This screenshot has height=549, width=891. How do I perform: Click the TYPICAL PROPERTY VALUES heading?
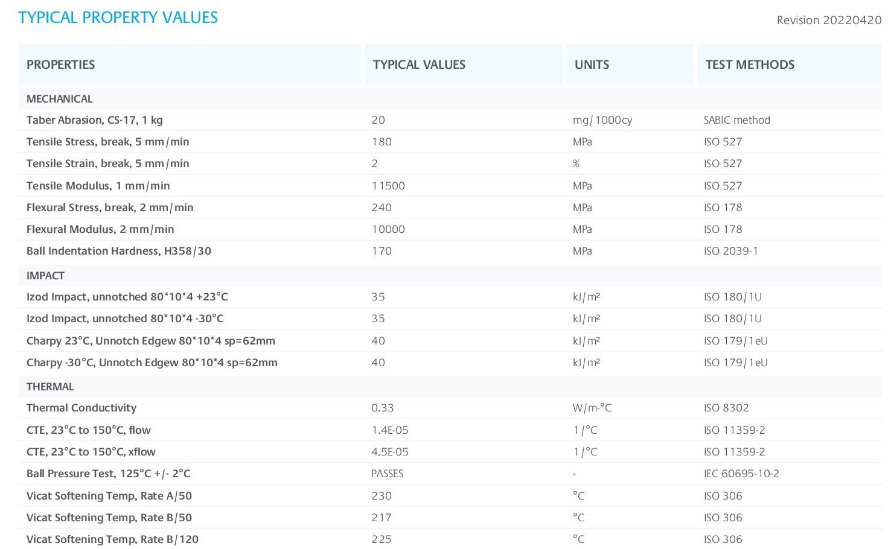point(118,17)
